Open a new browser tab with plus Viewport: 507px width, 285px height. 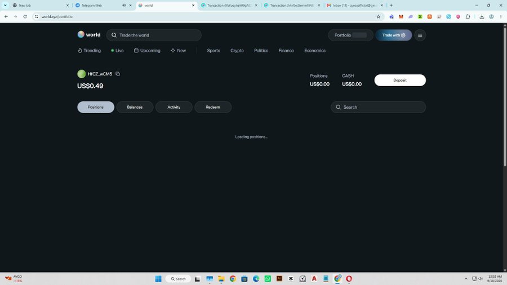(392, 5)
